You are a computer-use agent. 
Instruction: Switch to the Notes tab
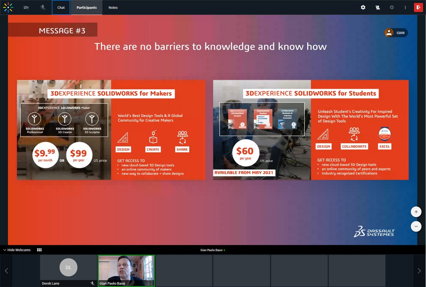point(113,7)
